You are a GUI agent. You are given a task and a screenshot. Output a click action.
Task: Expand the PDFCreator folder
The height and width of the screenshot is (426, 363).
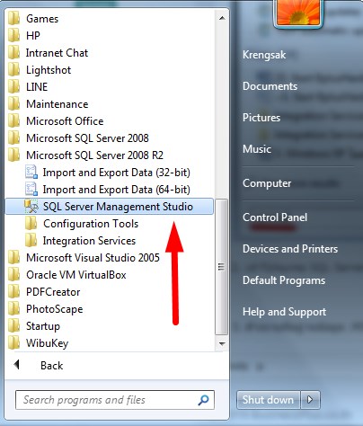click(53, 292)
